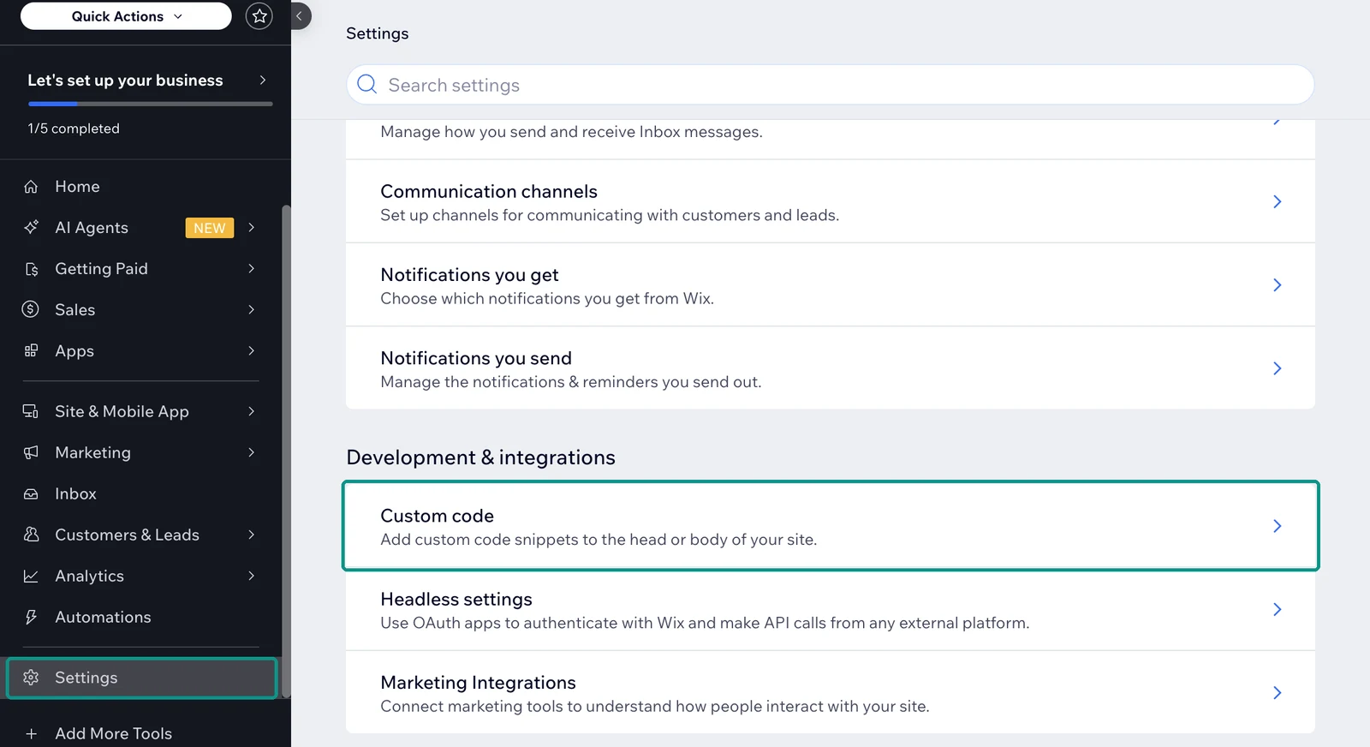
Task: Open Notifications you send settings
Action: (831, 368)
